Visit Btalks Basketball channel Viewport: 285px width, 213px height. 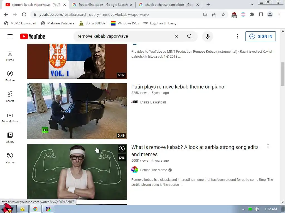point(153,102)
